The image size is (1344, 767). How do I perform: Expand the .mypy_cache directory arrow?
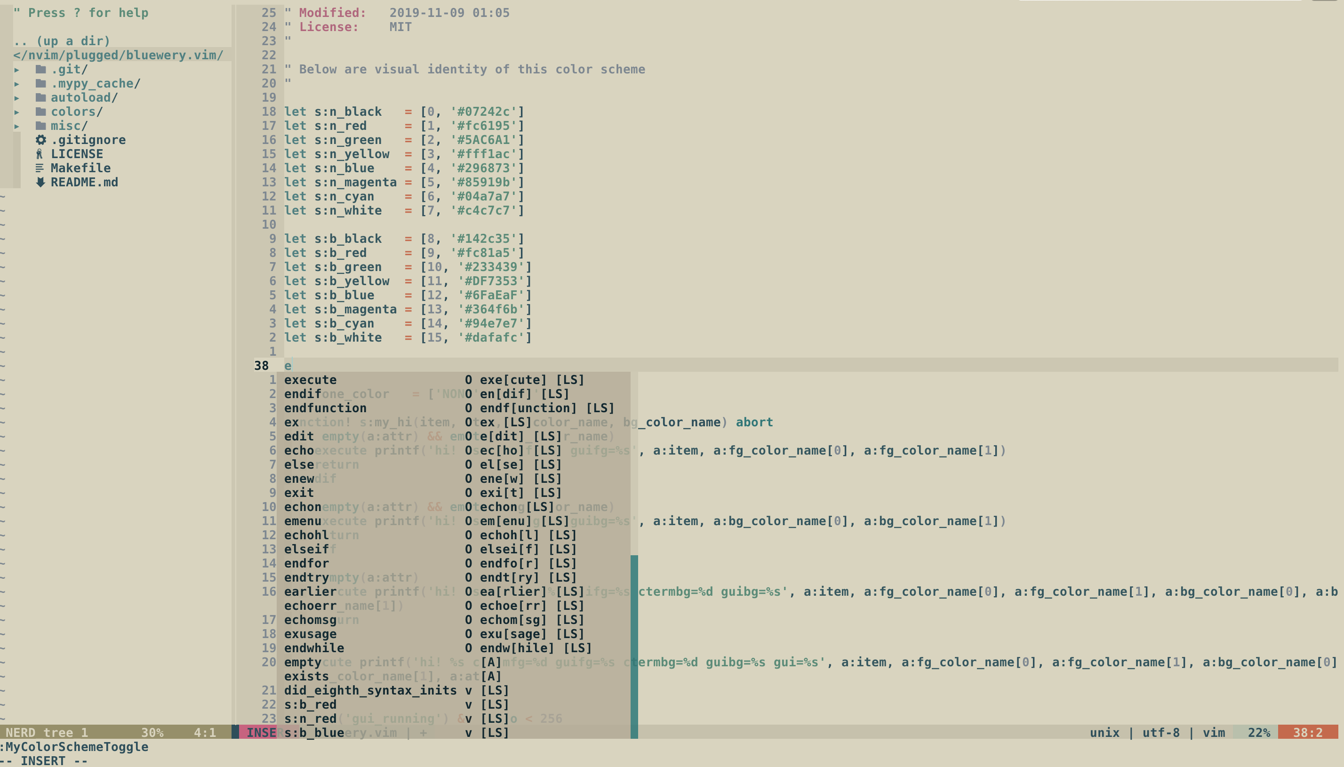pyautogui.click(x=17, y=83)
